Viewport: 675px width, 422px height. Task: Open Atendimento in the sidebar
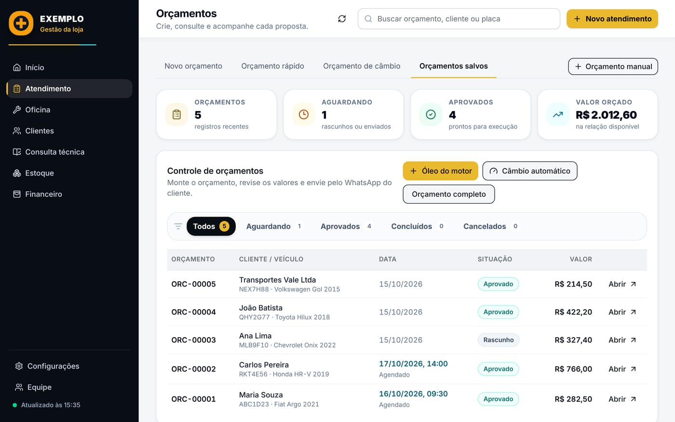point(69,89)
